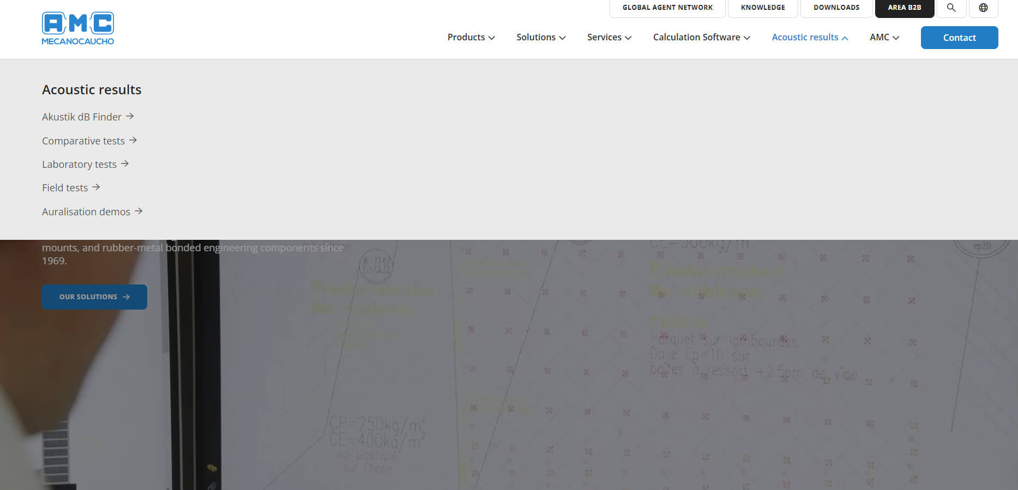Screen dimensions: 1018x490
Task: Click the arrow beside Field tests
Action: [96, 187]
